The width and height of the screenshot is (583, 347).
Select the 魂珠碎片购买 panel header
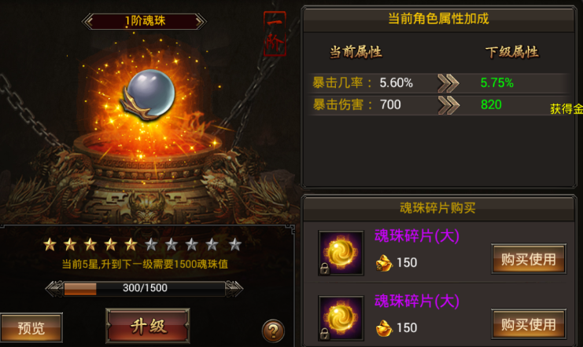coord(438,208)
